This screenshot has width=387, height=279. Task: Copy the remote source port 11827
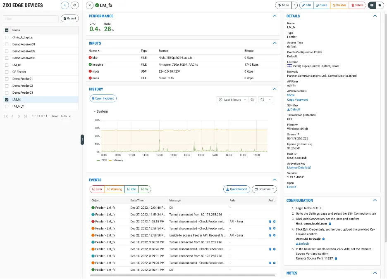tap(336, 258)
